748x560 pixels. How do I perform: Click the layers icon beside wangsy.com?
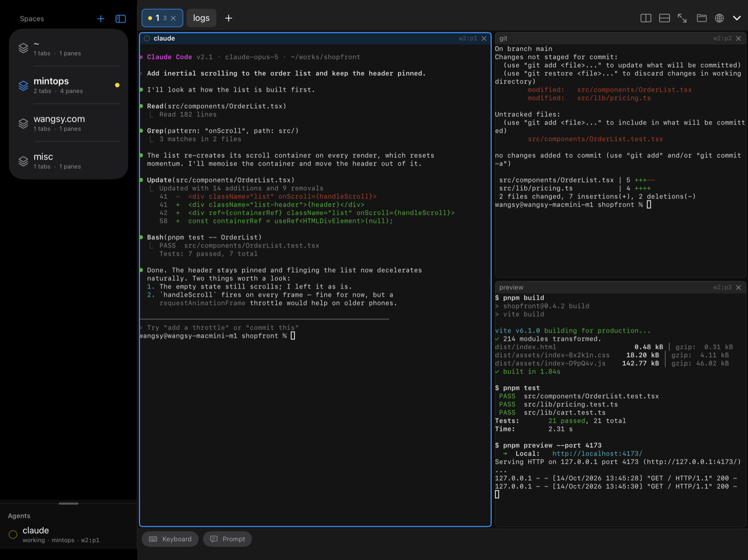pyautogui.click(x=24, y=123)
